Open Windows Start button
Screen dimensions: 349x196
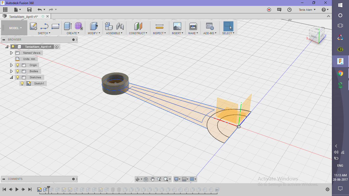click(340, 5)
